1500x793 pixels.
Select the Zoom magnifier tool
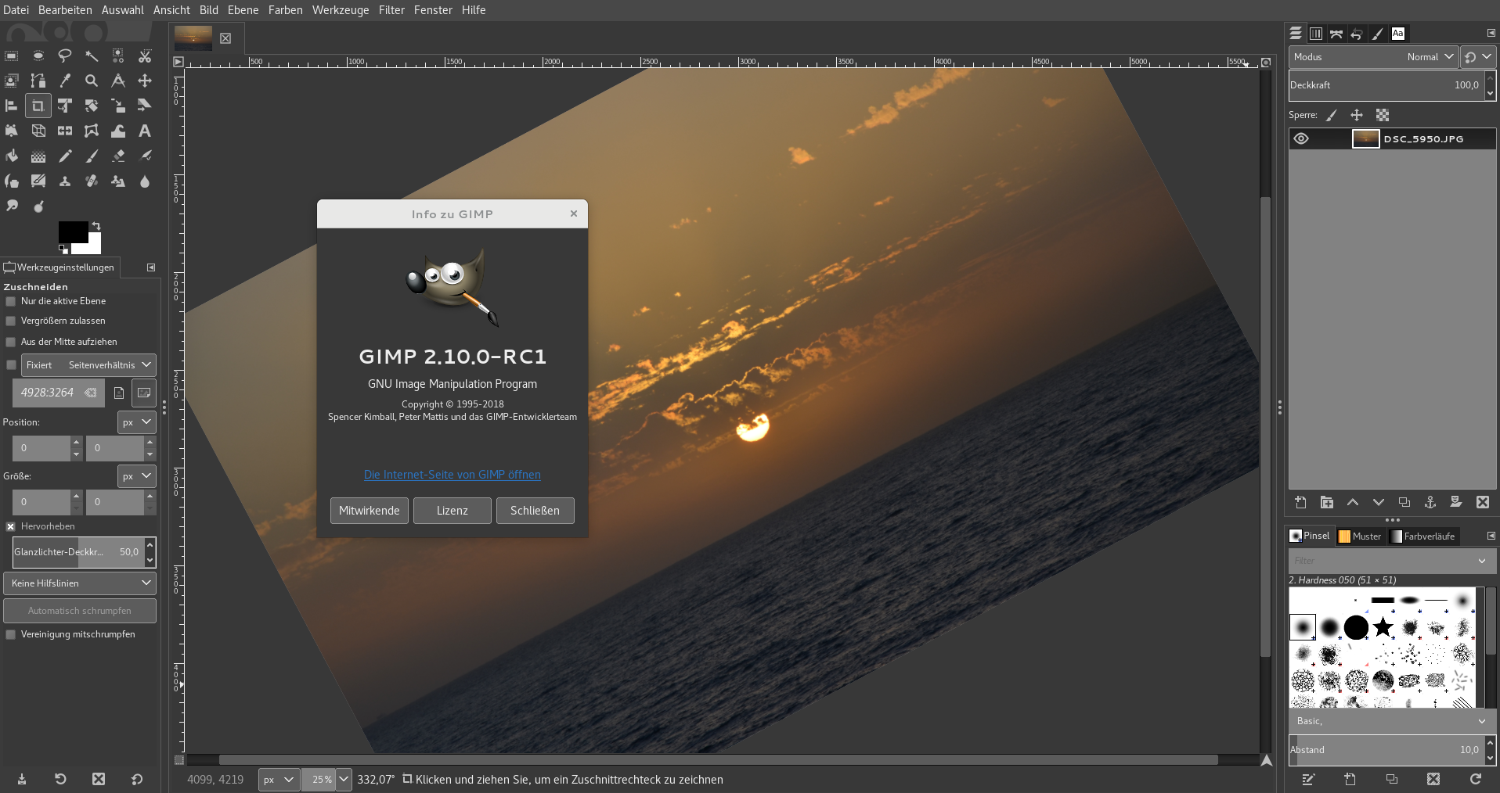coord(92,81)
